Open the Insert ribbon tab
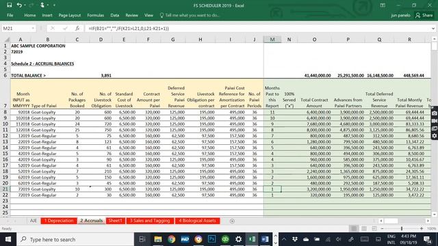Screen dimensions: 438x246 click(x=47, y=15)
